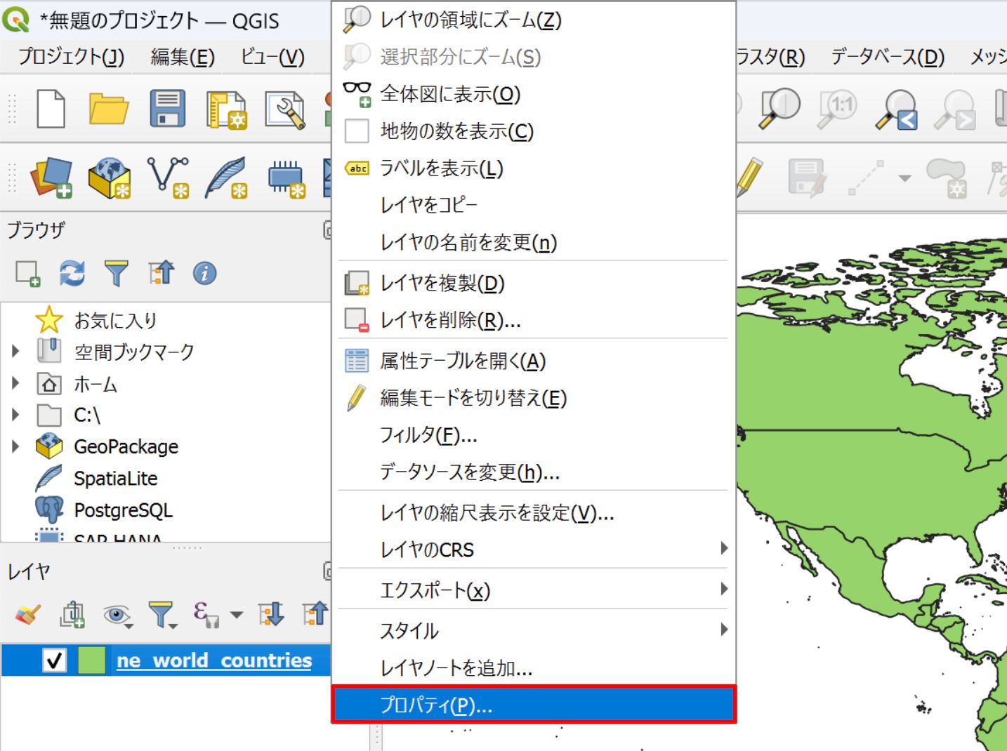Enable the 地物の数を表示 checkbox
1007x751 pixels.
[357, 131]
